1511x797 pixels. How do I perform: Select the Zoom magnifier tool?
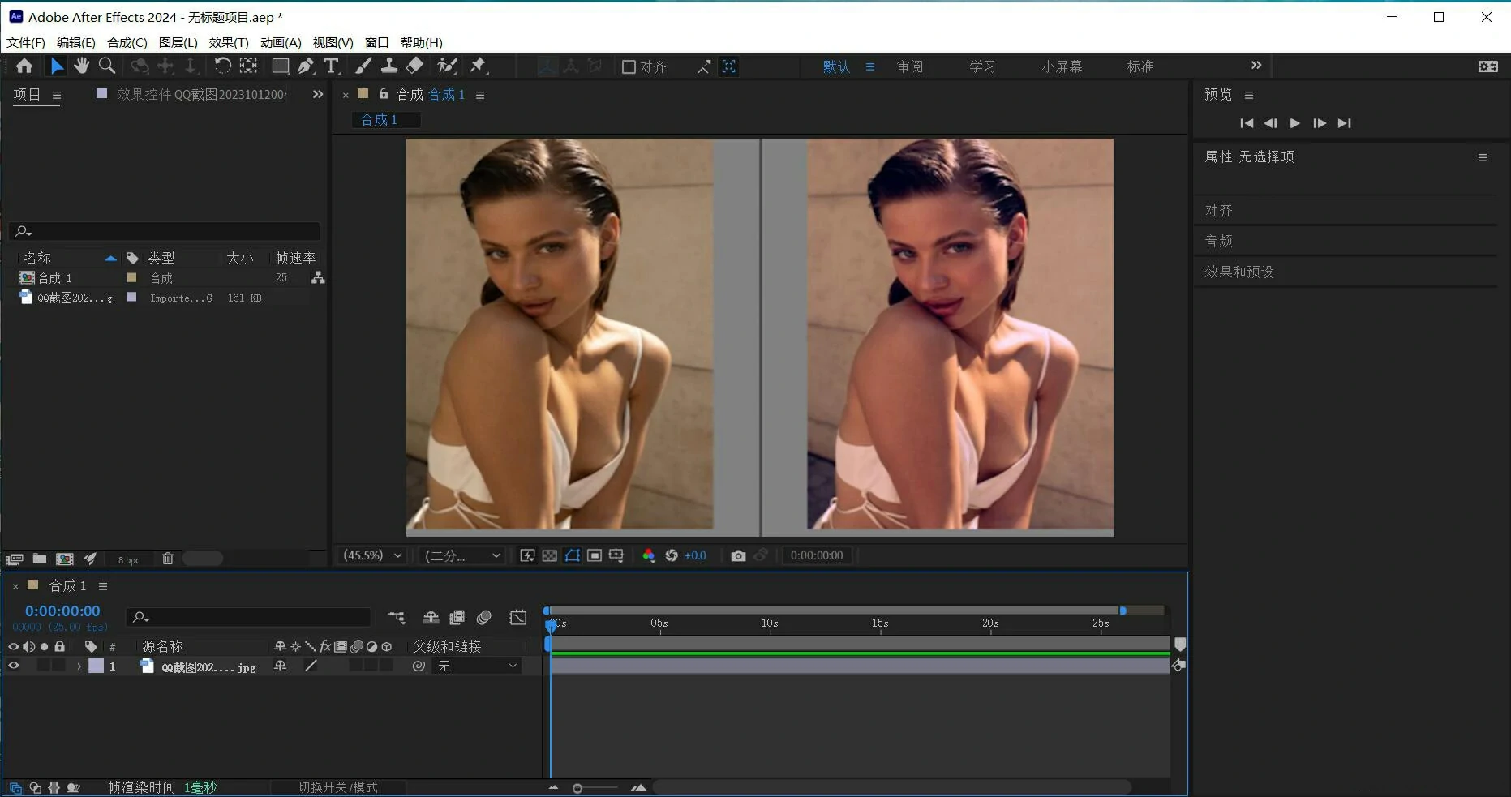(x=106, y=66)
